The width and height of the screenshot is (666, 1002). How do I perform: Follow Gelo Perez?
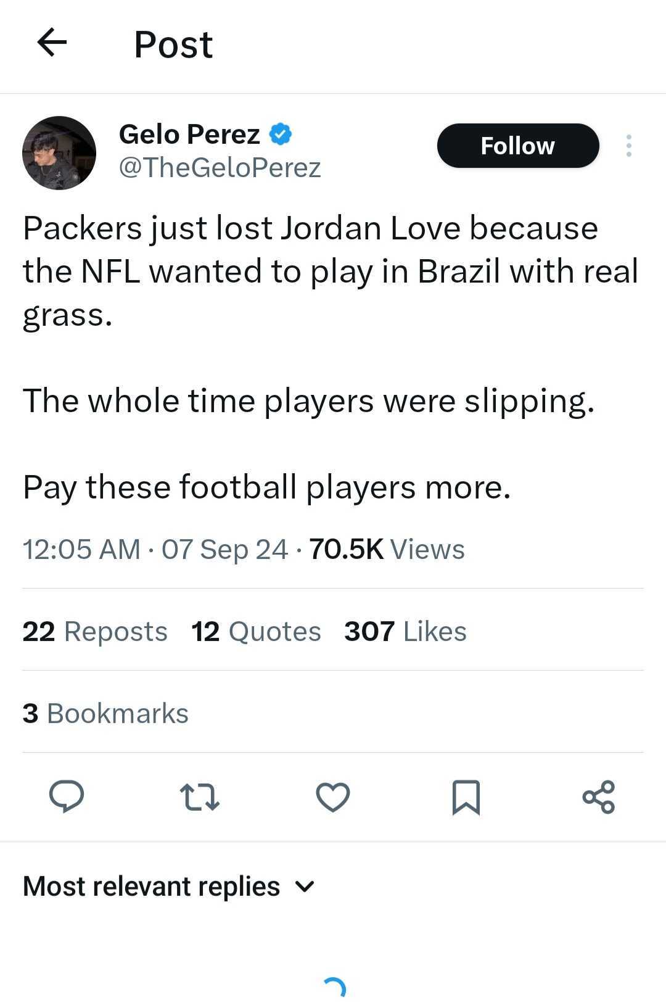pos(517,146)
